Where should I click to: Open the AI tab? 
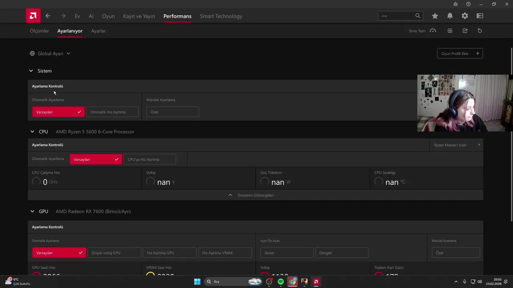tap(91, 16)
